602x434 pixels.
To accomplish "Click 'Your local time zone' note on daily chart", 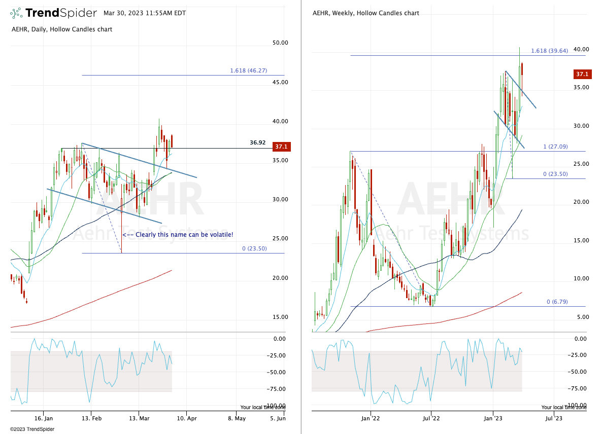I will pos(263,407).
